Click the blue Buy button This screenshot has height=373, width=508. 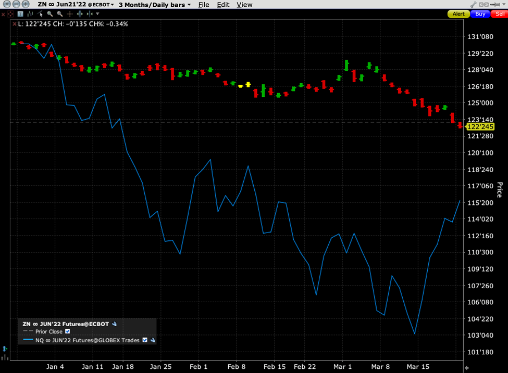click(480, 14)
